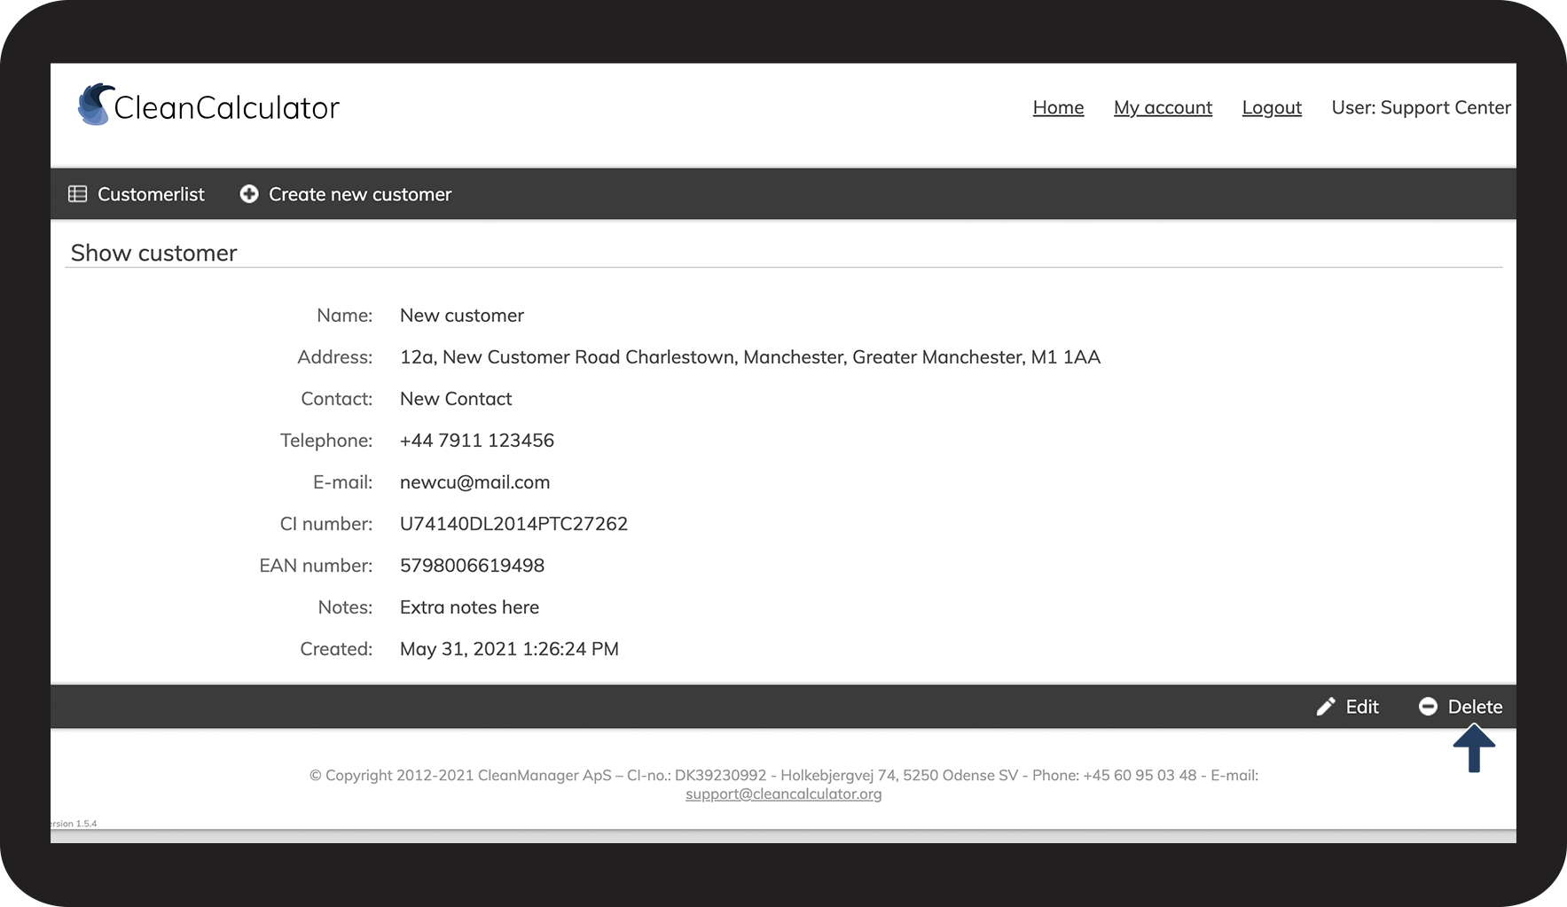
Task: Click the CI number value U74140DL2014PTC27262
Action: (513, 524)
